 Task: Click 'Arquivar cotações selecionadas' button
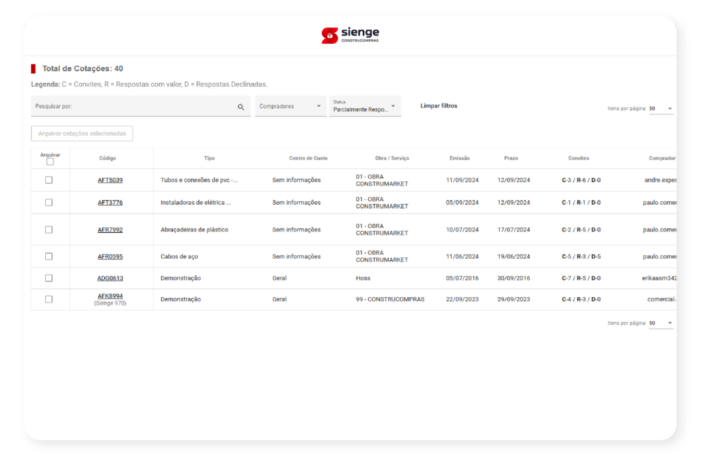(82, 134)
